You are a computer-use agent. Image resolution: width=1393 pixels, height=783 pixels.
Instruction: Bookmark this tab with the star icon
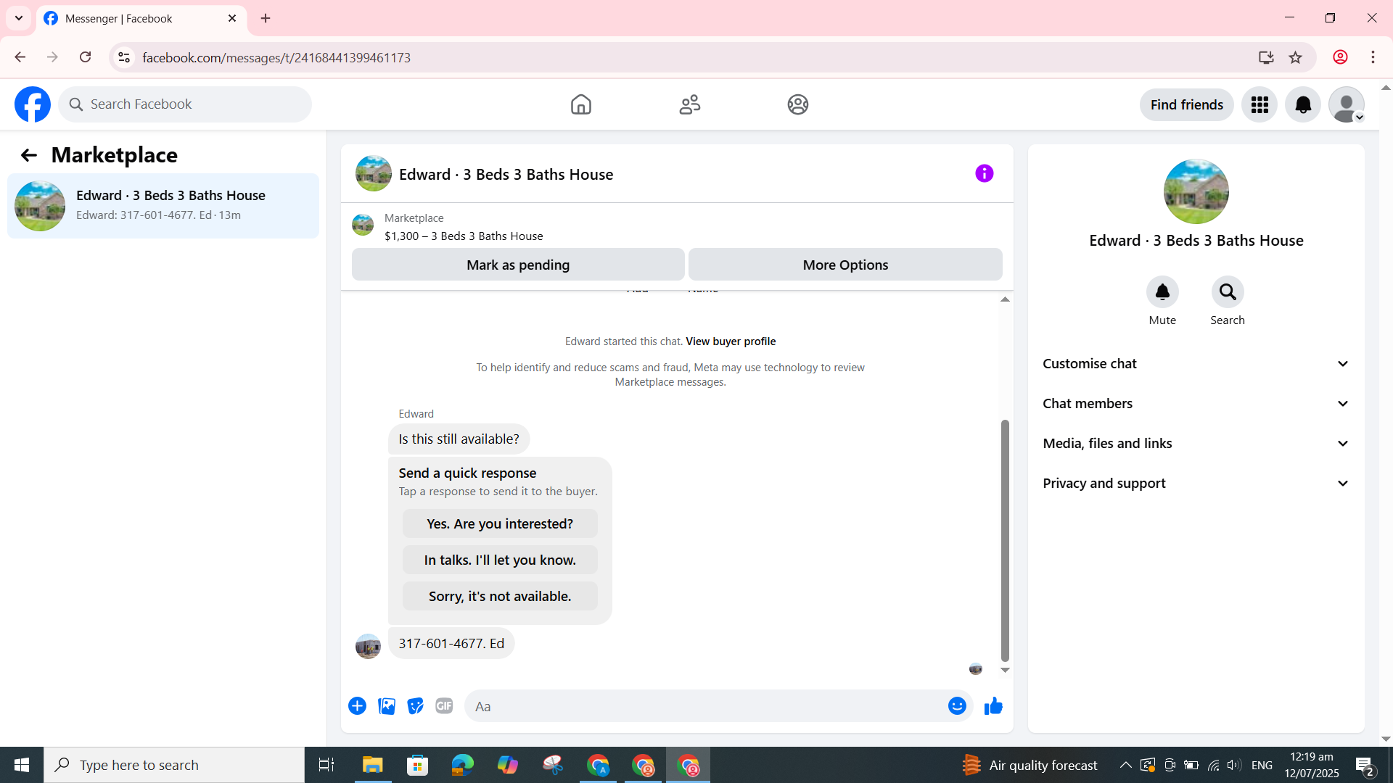[1295, 57]
